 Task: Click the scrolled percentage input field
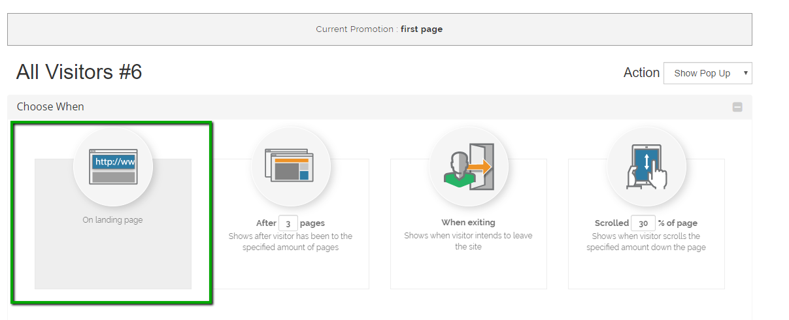pyautogui.click(x=643, y=223)
